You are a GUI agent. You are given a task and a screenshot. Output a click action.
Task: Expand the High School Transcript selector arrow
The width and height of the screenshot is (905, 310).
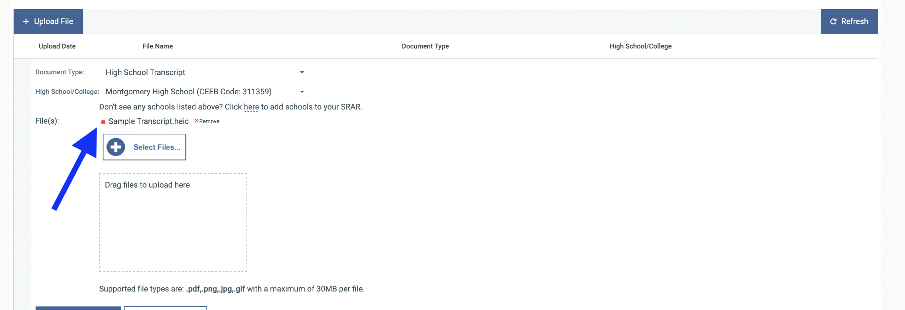pos(302,73)
